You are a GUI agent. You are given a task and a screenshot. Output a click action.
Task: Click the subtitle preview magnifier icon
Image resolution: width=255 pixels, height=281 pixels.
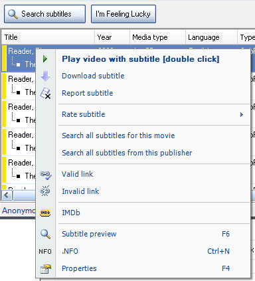tap(45, 234)
